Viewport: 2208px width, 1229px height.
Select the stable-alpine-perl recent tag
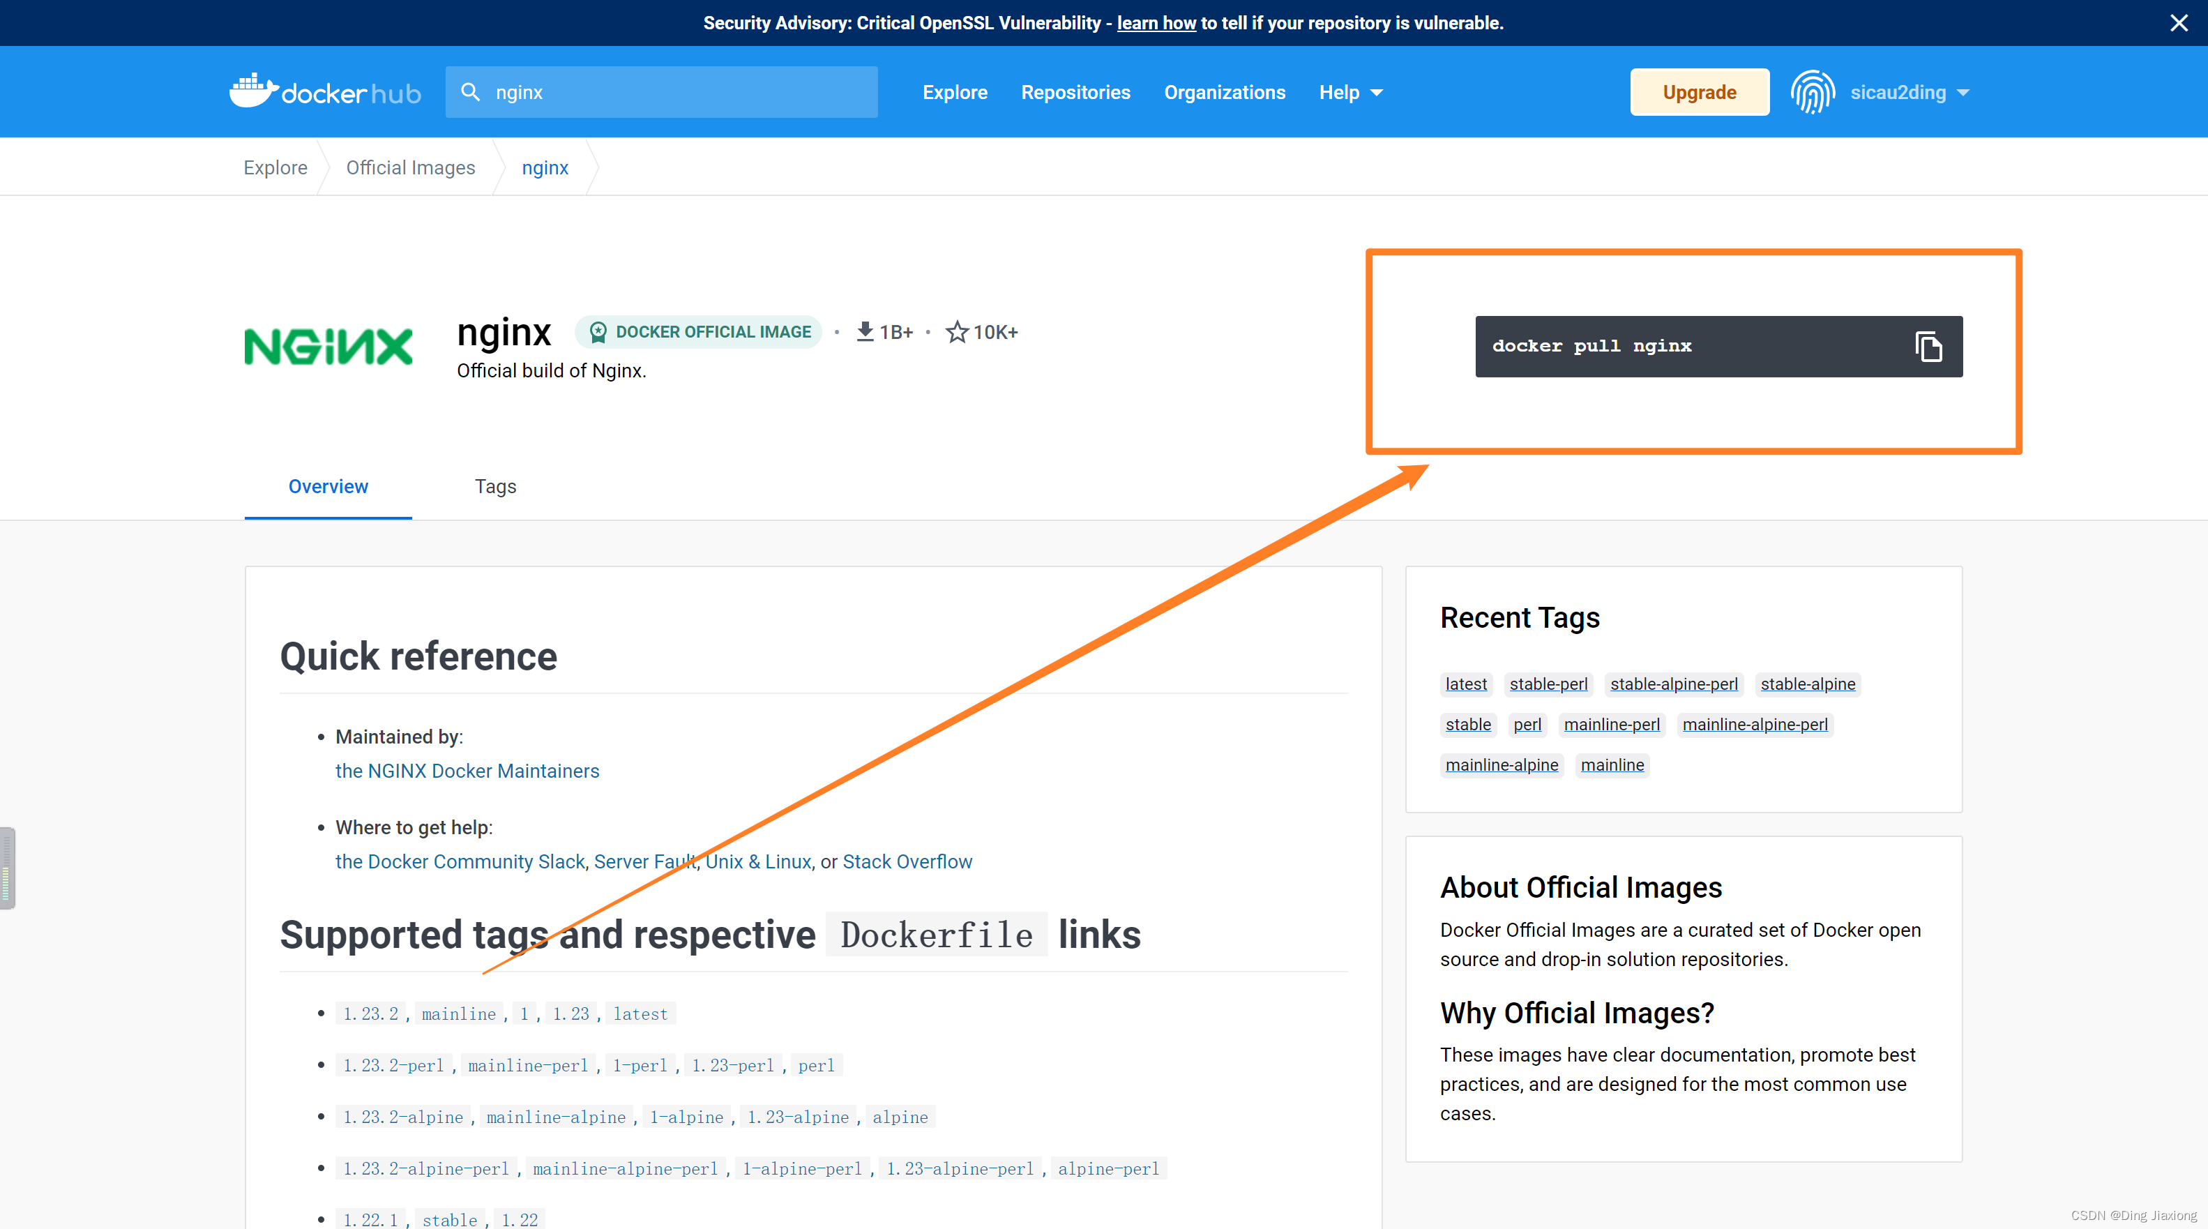[x=1673, y=684]
